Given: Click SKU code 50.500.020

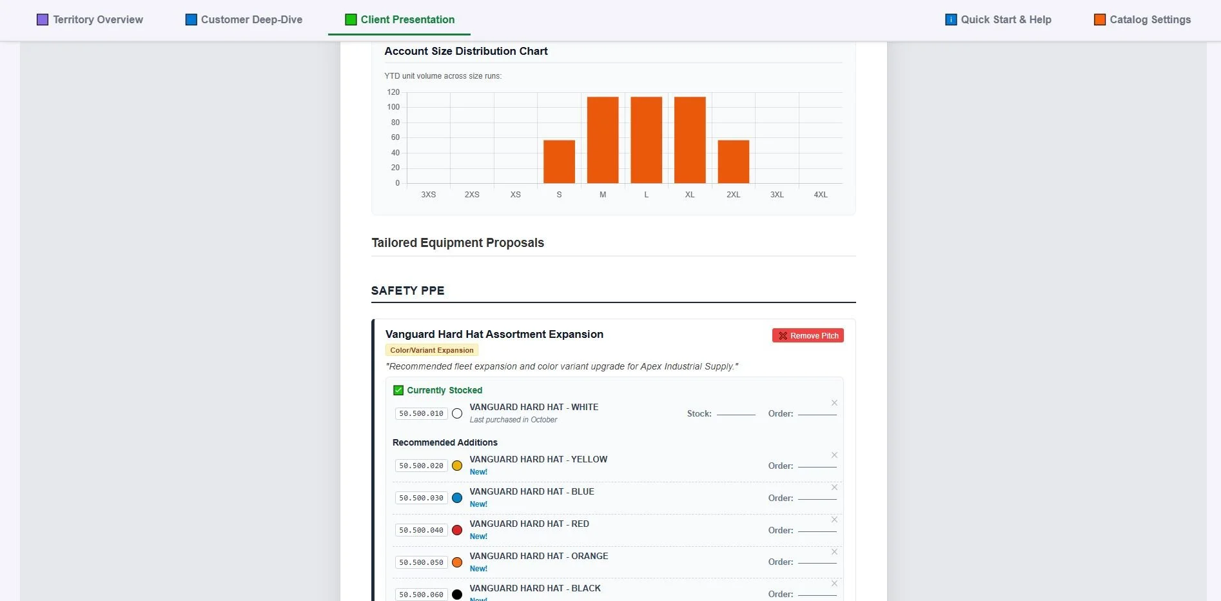Looking at the screenshot, I should [421, 466].
